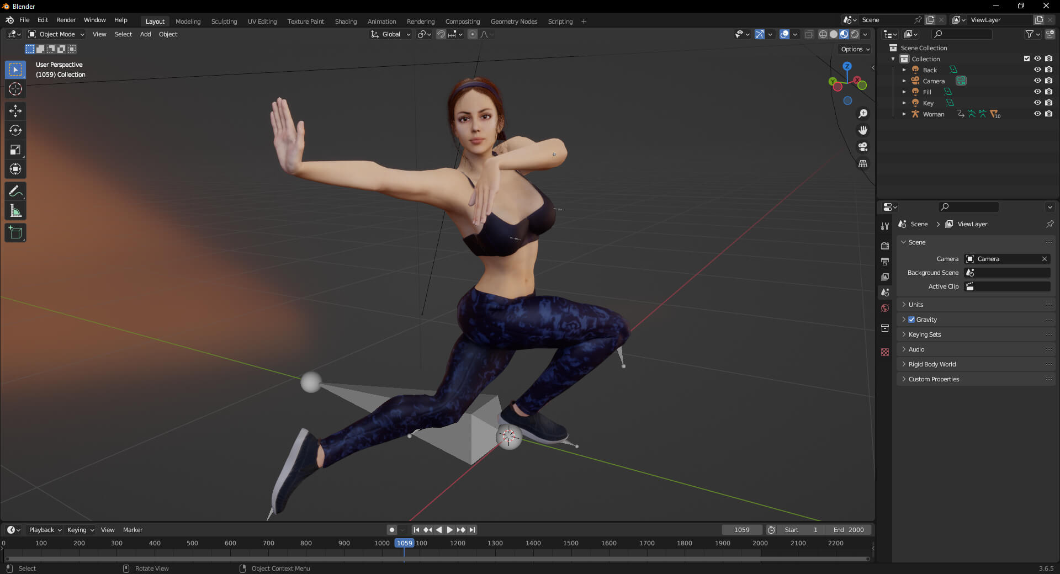Switch to orthographic/perspective grid icon
Screen dimensions: 1060x574
click(x=862, y=164)
